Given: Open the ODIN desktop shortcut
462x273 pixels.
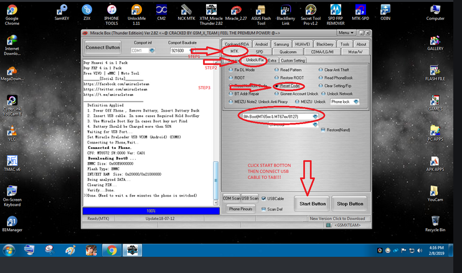Looking at the screenshot, I should pos(385,12).
